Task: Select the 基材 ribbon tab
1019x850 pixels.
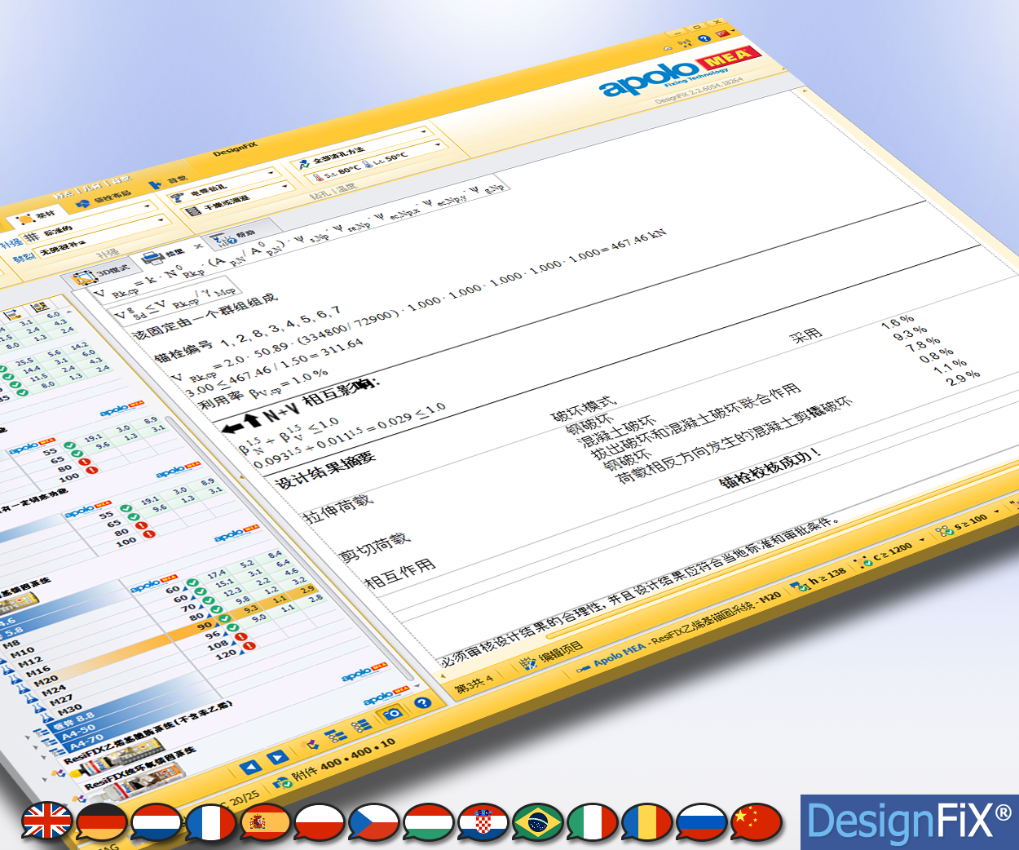Action: tap(37, 217)
